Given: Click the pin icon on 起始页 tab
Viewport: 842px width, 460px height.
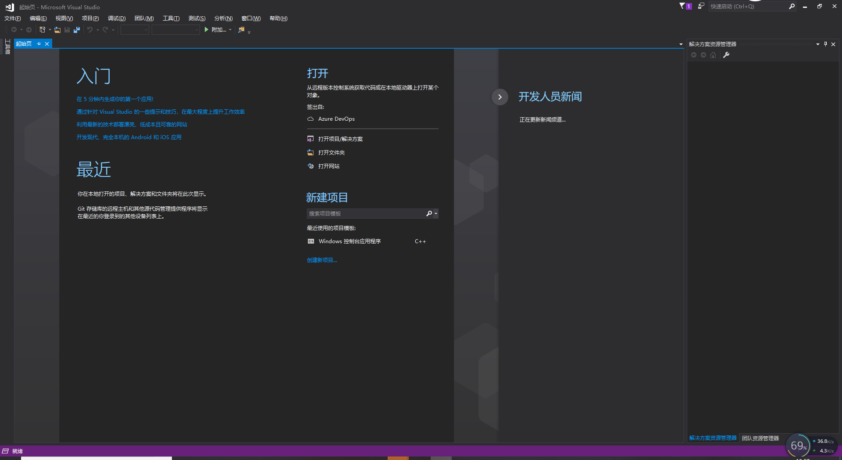Looking at the screenshot, I should point(39,43).
